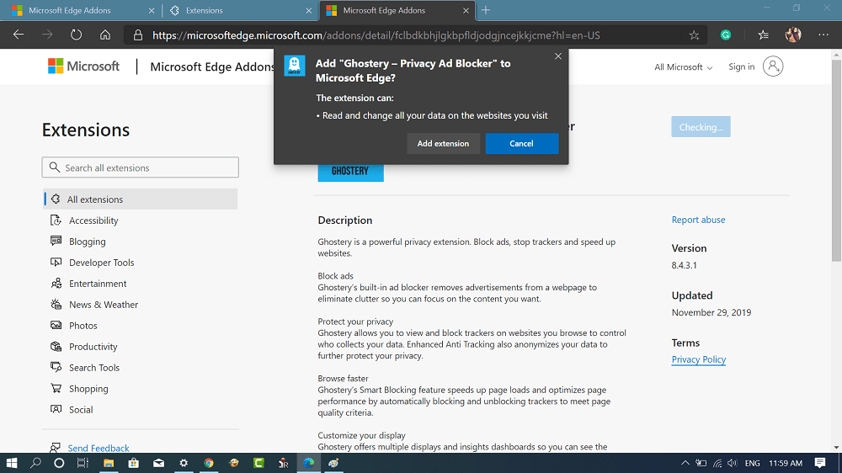Open network Wi-Fi tray icon
The height and width of the screenshot is (473, 842).
coord(717,463)
